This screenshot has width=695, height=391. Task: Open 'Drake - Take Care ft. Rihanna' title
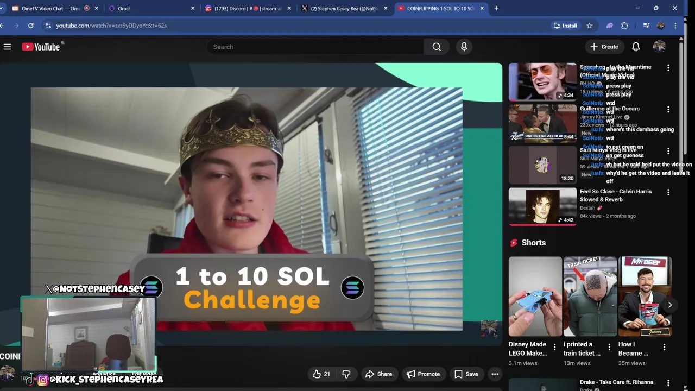pos(616,382)
